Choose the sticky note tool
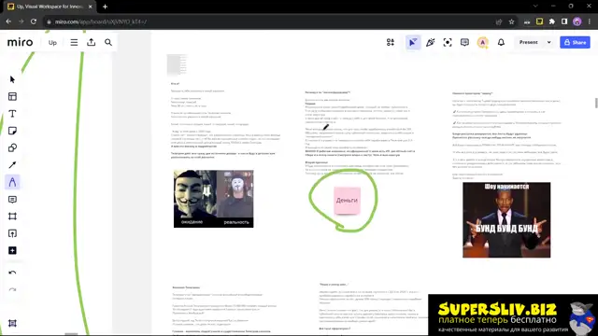598x336 pixels. tap(12, 131)
